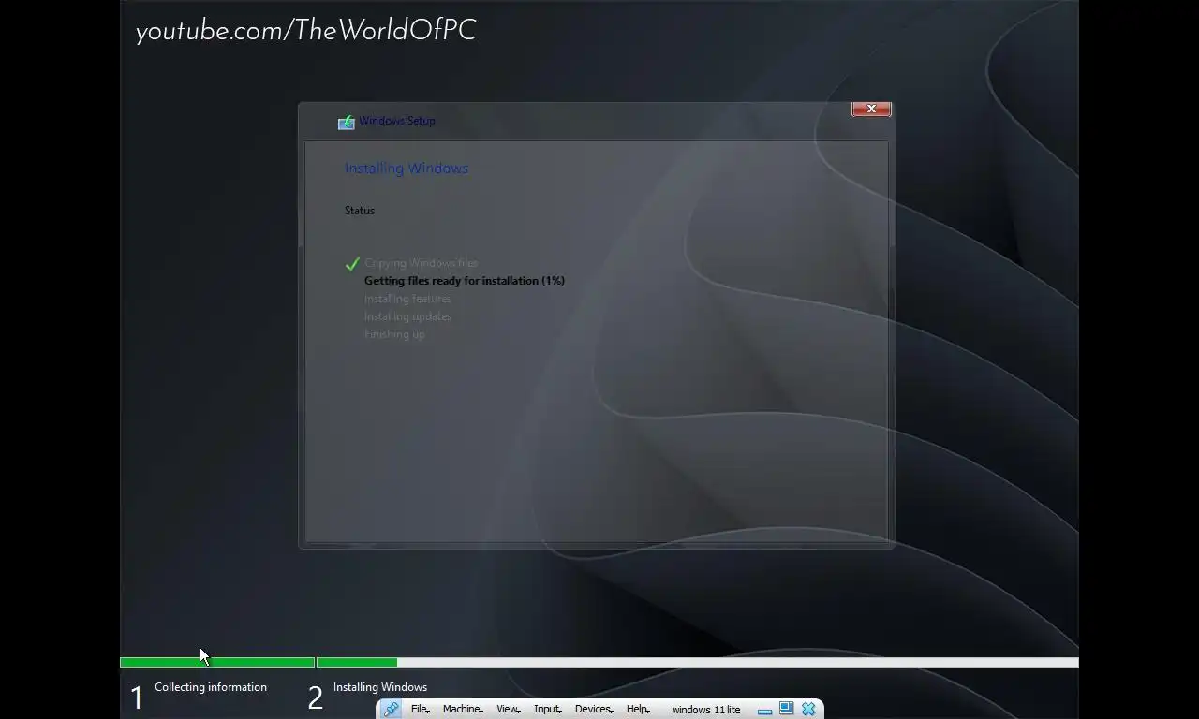Click the 'Installing features' status line
The width and height of the screenshot is (1199, 719).
pos(407,299)
